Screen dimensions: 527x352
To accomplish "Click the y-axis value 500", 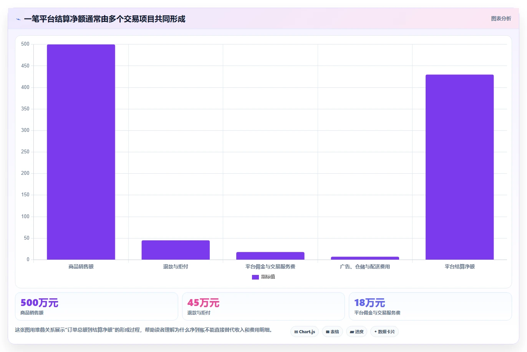I will point(25,44).
